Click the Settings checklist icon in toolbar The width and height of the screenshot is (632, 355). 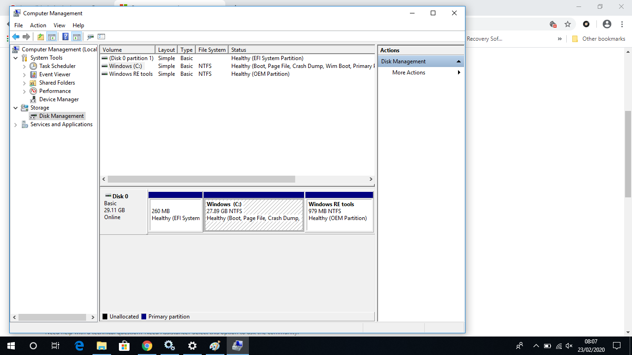[101, 37]
